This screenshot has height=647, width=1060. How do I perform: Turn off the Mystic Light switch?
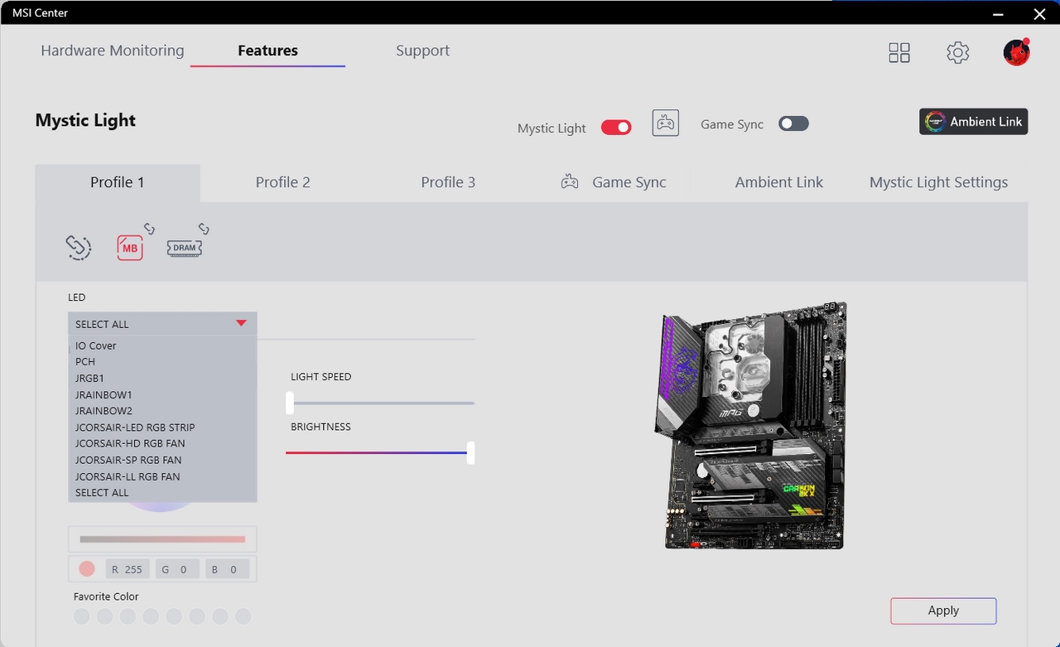pos(616,128)
